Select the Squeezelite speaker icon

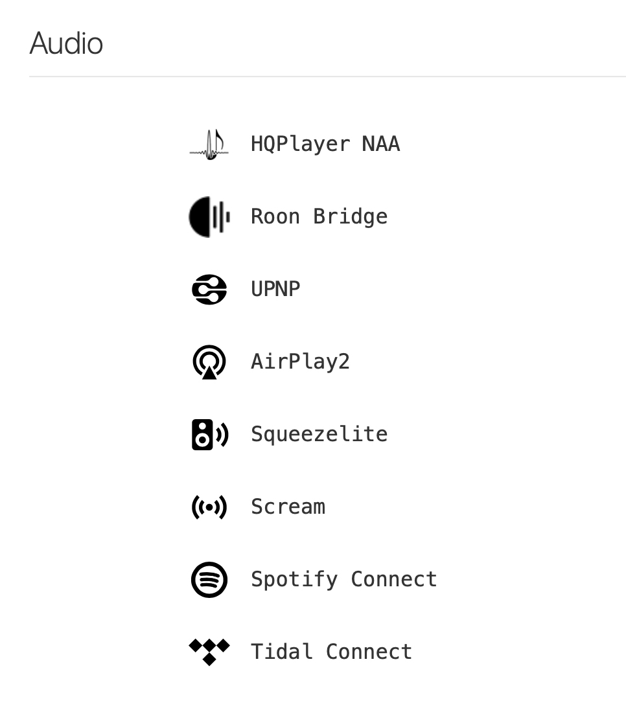(x=210, y=434)
